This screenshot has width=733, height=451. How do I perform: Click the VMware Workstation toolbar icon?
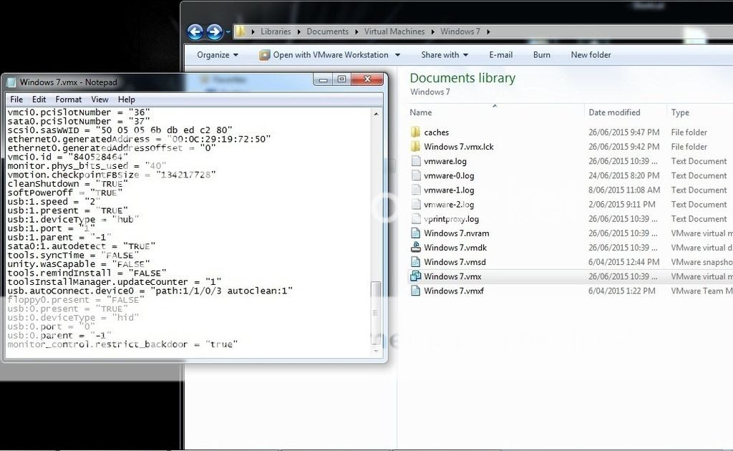click(x=265, y=55)
